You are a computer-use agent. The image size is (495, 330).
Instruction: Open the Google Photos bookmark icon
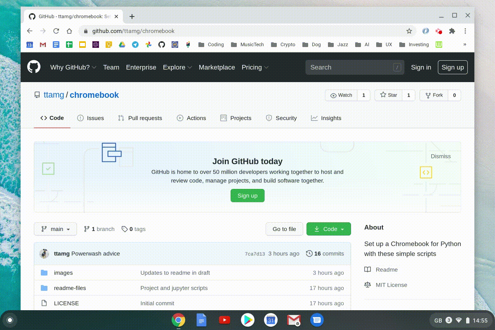pyautogui.click(x=148, y=45)
